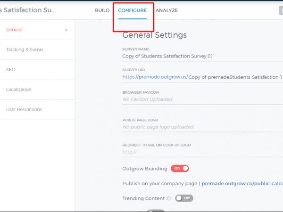Switch to the BUILD tab
This screenshot has height=212, width=283.
point(102,10)
